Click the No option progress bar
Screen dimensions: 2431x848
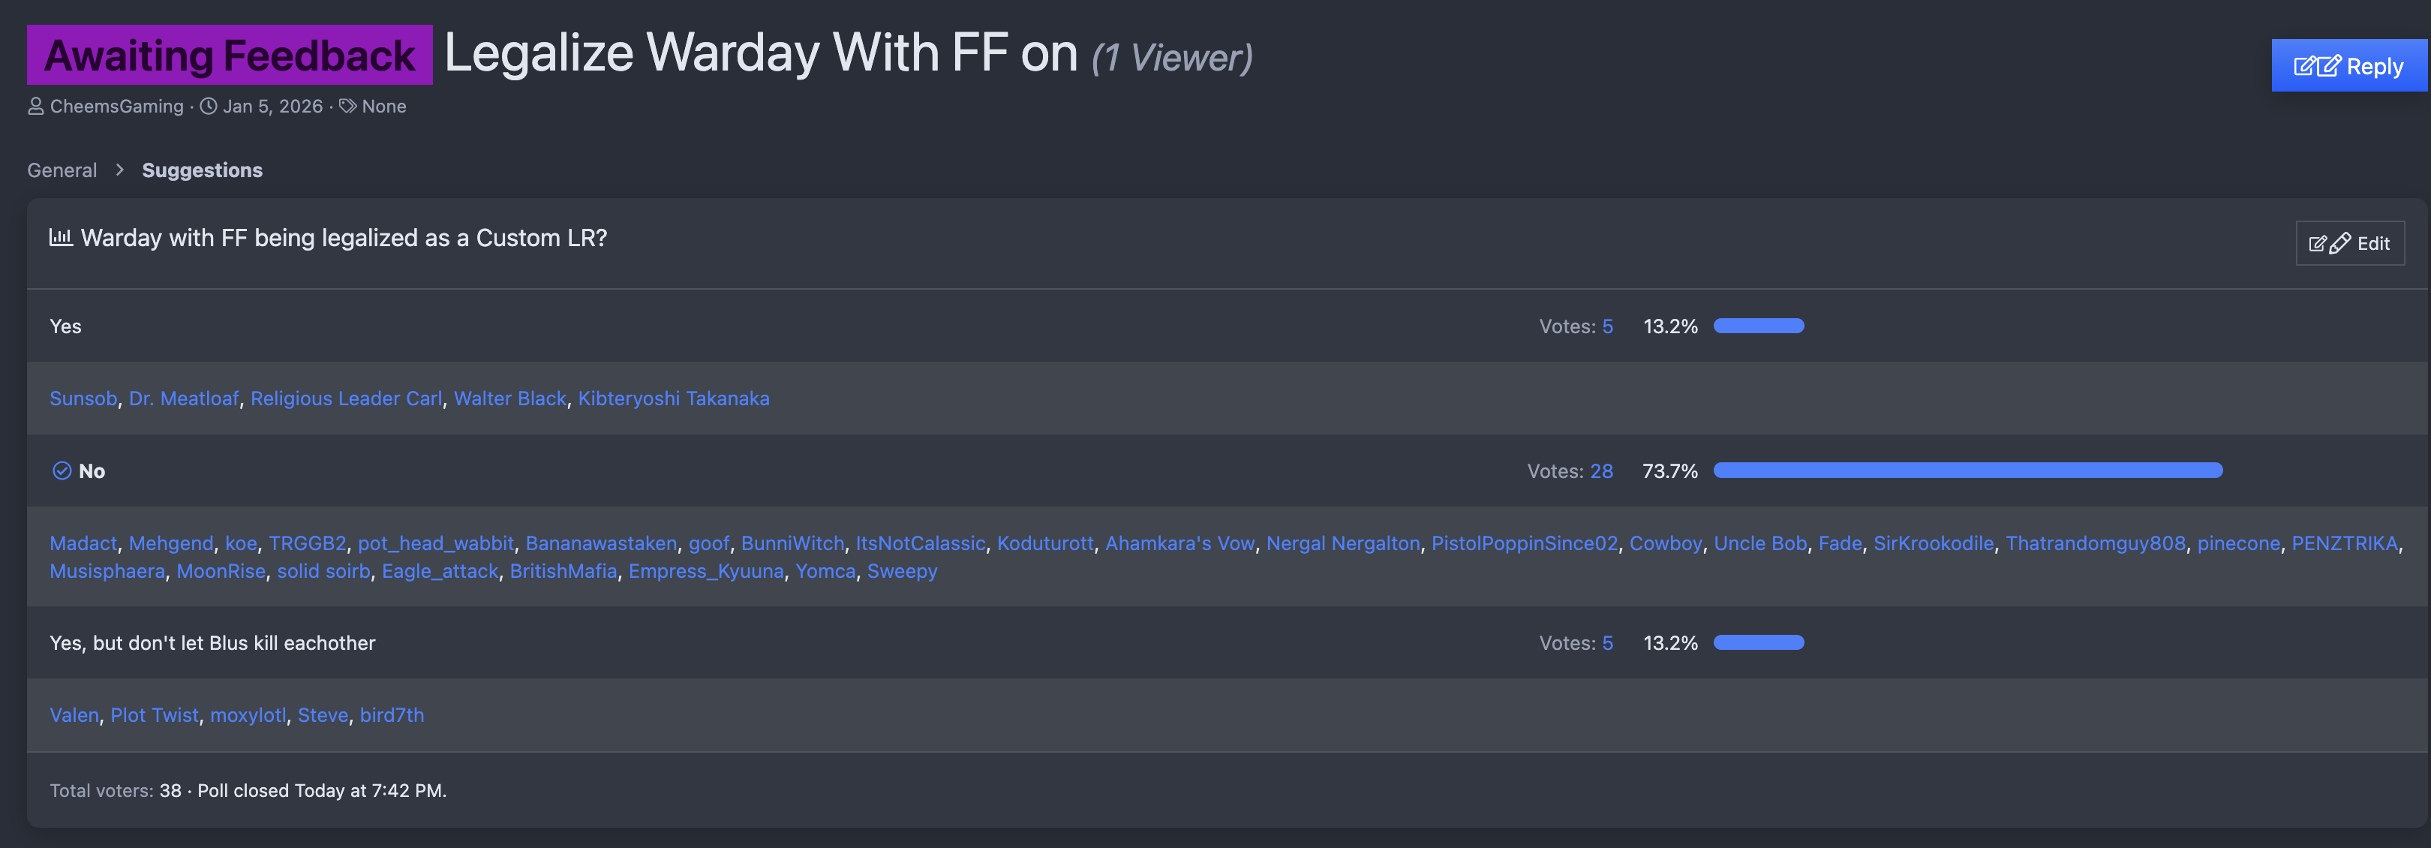pyautogui.click(x=1967, y=471)
